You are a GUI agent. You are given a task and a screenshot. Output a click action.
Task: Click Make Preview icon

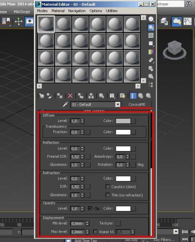click(151, 60)
